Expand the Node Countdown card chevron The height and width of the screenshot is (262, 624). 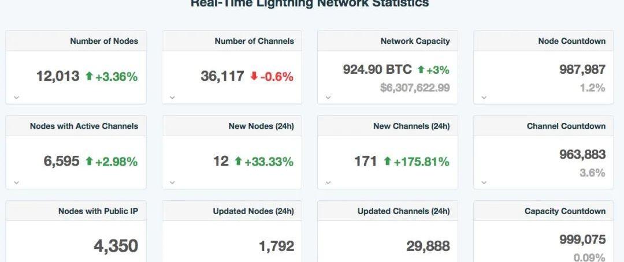click(x=484, y=97)
